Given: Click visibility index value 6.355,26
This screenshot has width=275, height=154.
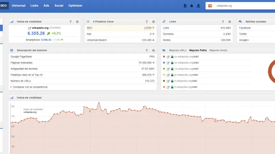Looking at the screenshot, I should [36, 33].
